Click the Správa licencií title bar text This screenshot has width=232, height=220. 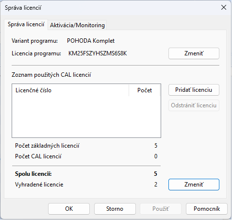click(x=23, y=8)
